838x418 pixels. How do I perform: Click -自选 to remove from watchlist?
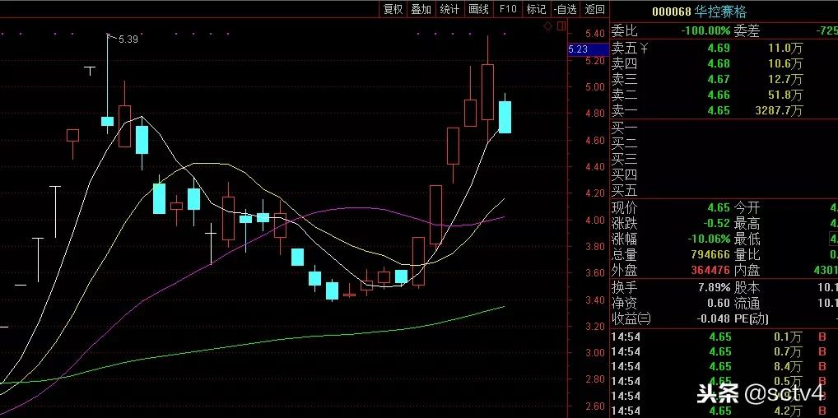click(x=566, y=9)
